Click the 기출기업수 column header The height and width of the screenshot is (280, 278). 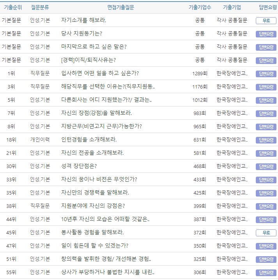click(200, 7)
